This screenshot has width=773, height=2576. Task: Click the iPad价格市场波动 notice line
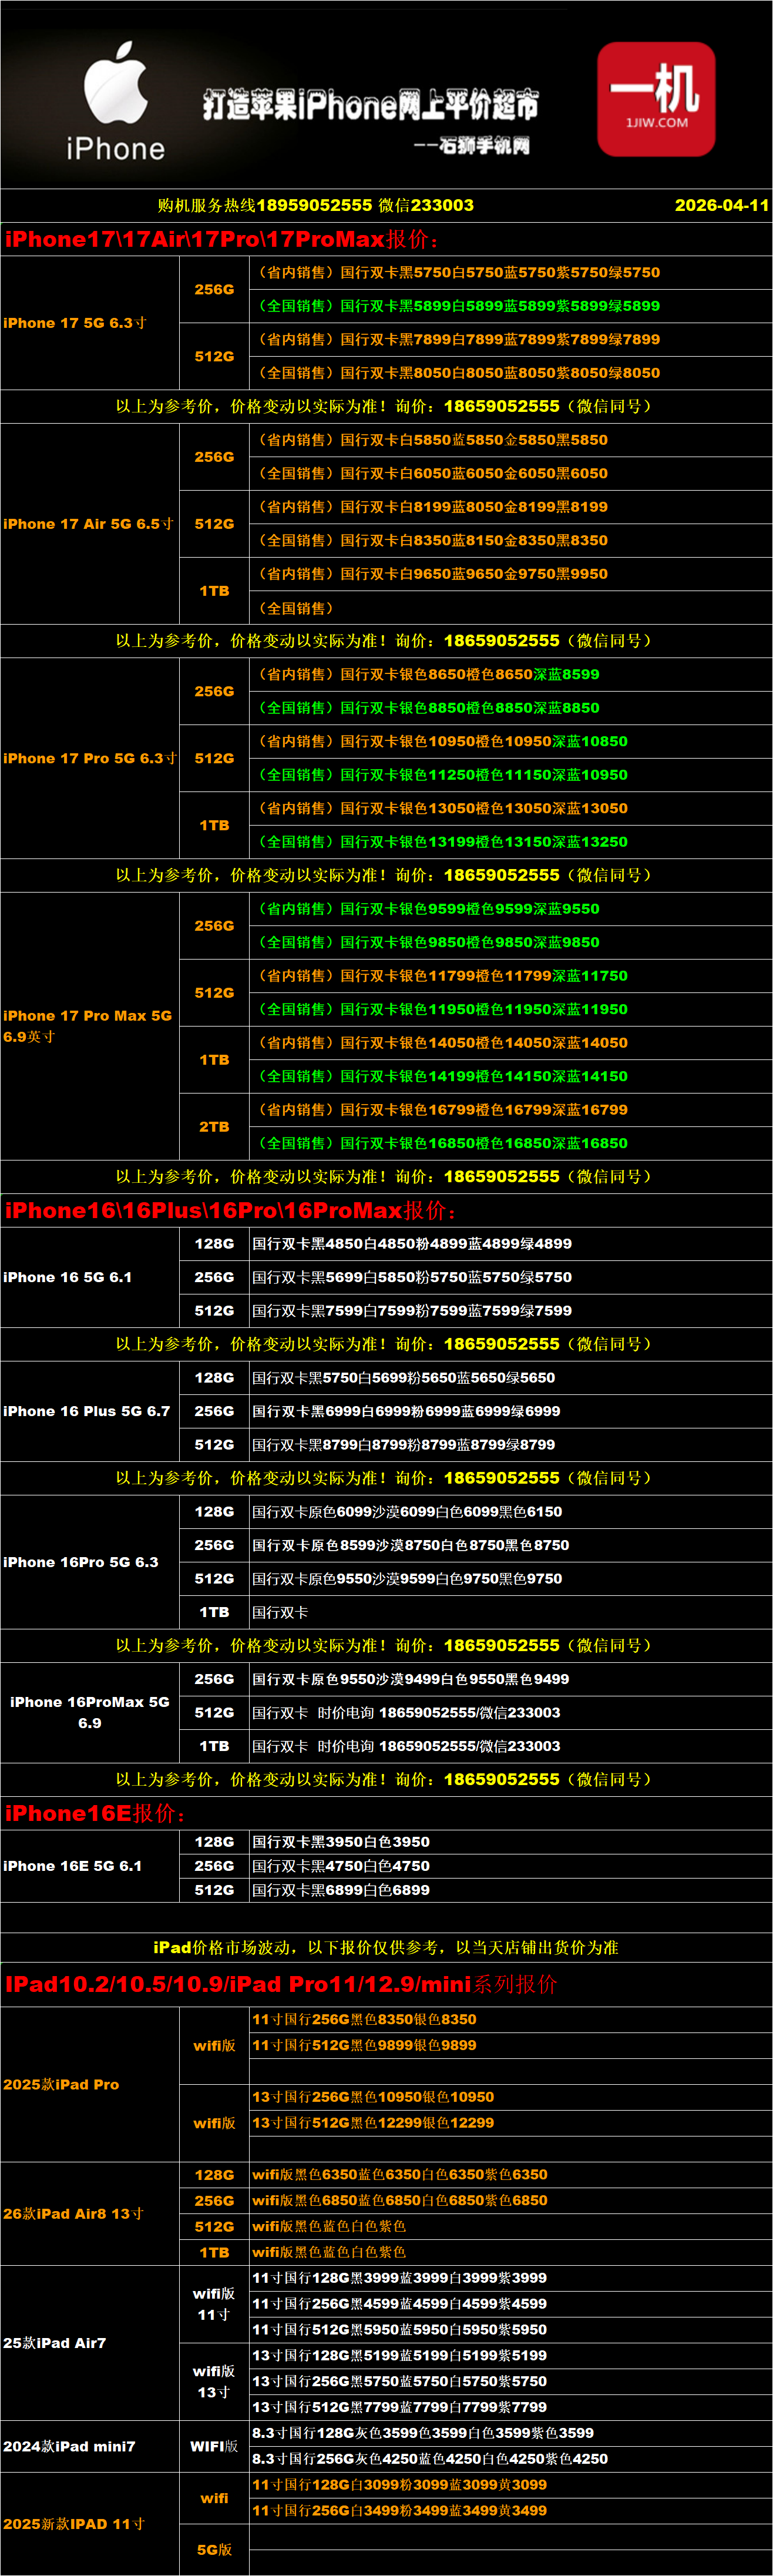[x=386, y=1947]
